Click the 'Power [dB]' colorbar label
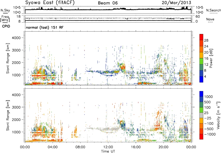The height and width of the screenshot is (153, 221). click(x=211, y=58)
